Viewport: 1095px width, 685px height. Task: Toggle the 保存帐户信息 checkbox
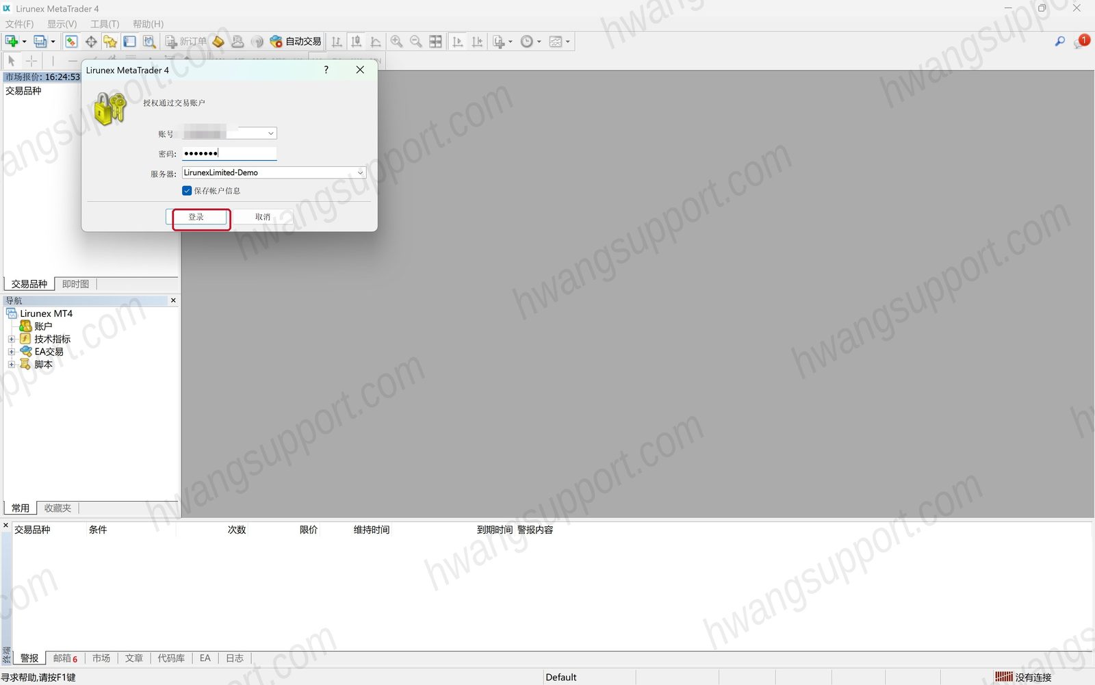tap(187, 191)
